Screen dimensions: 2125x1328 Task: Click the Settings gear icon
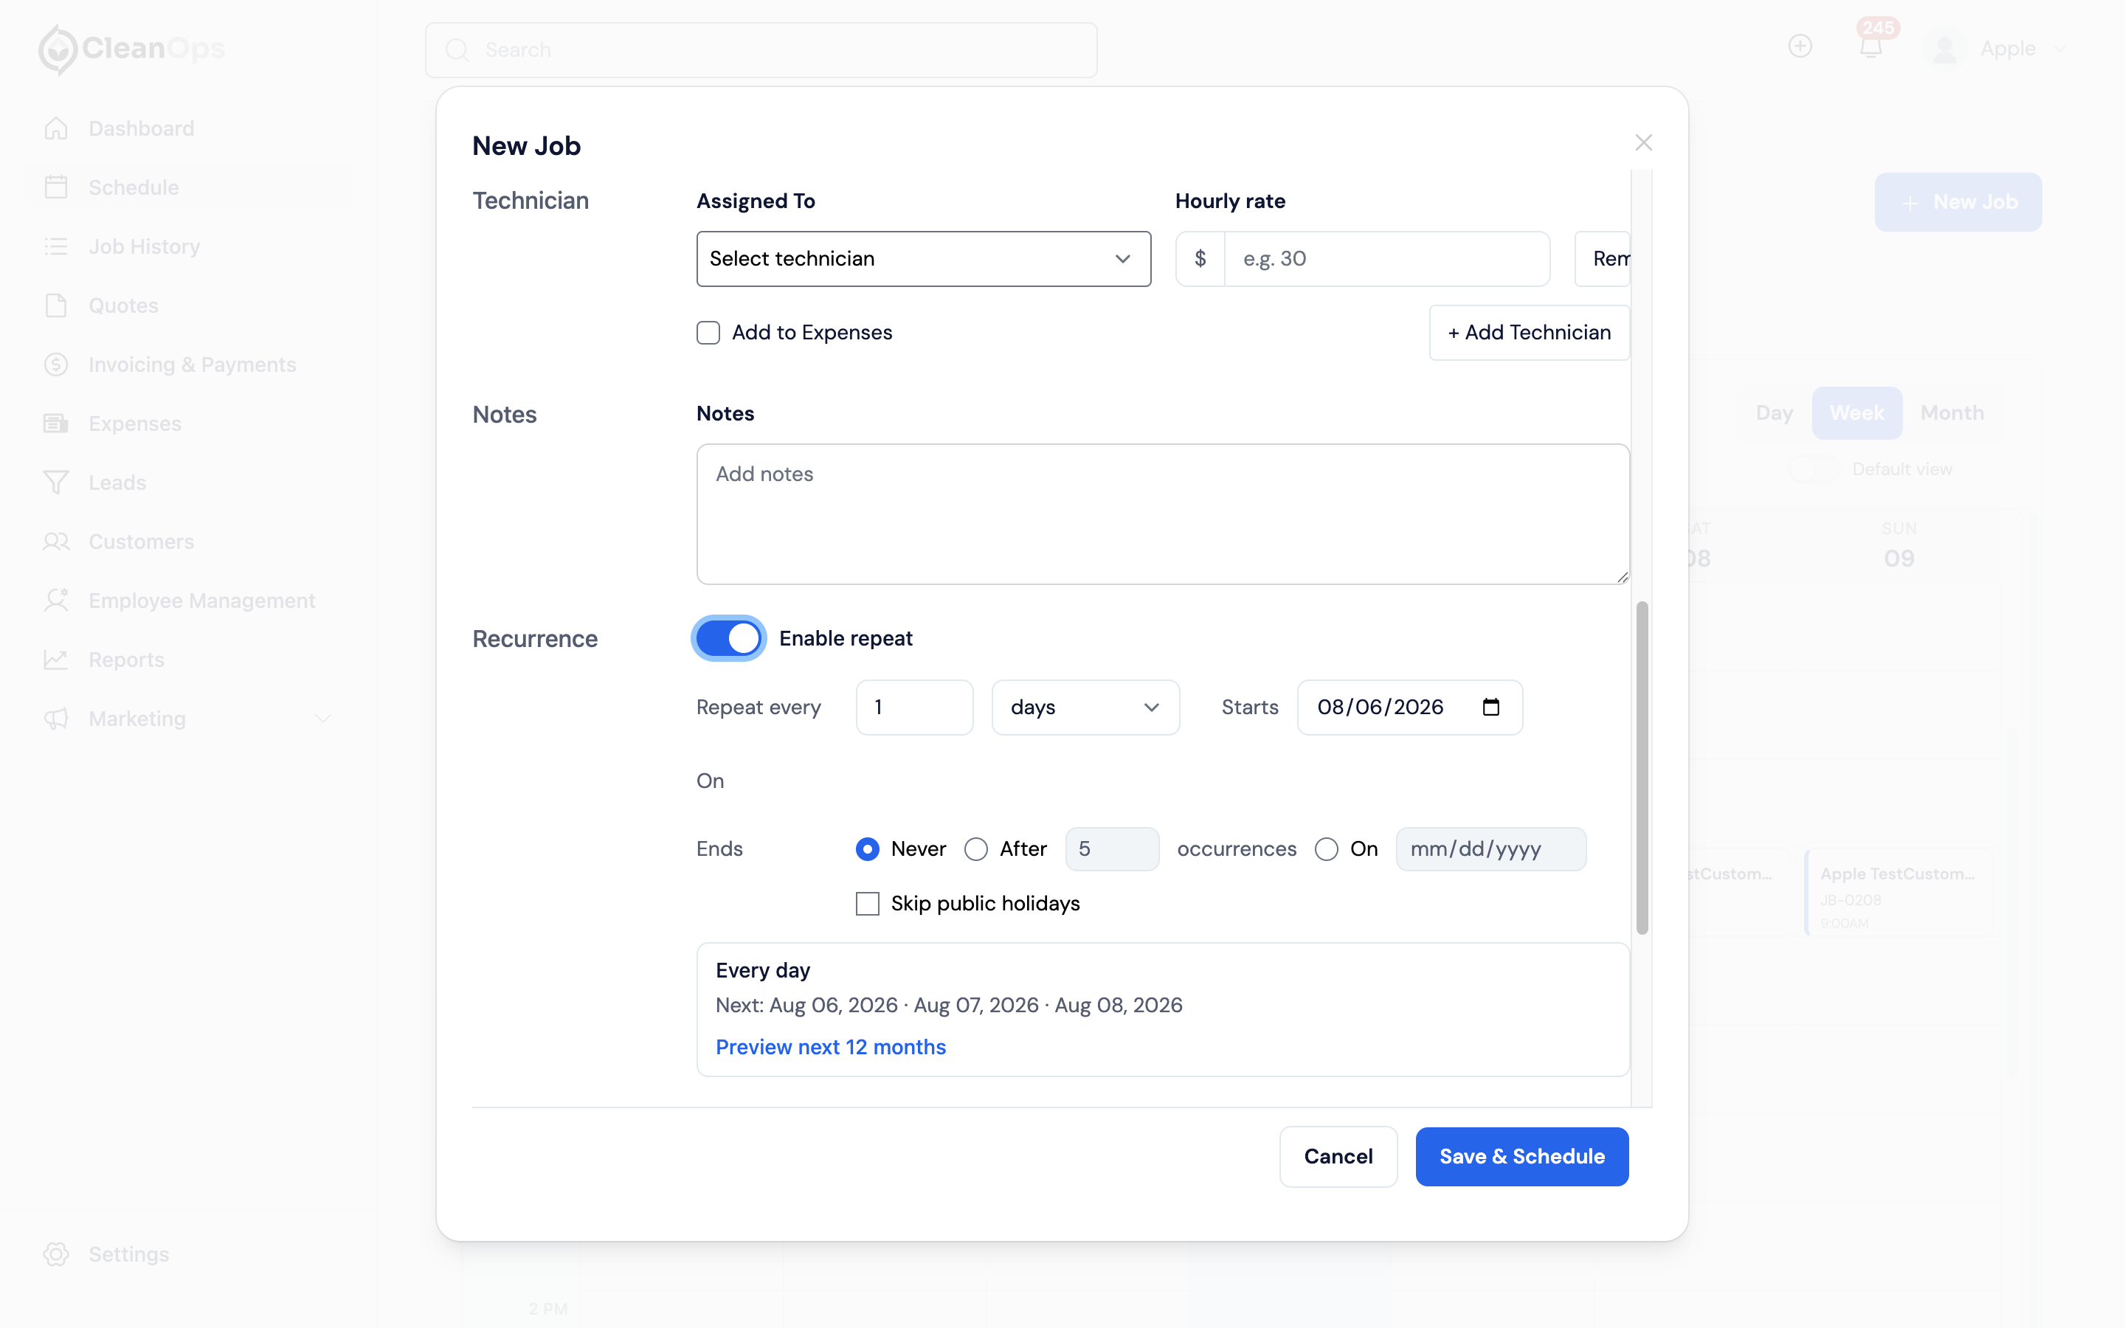[56, 1254]
